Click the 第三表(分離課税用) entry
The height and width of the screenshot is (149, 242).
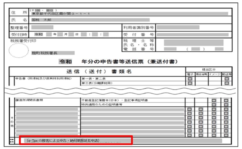(x=97, y=83)
